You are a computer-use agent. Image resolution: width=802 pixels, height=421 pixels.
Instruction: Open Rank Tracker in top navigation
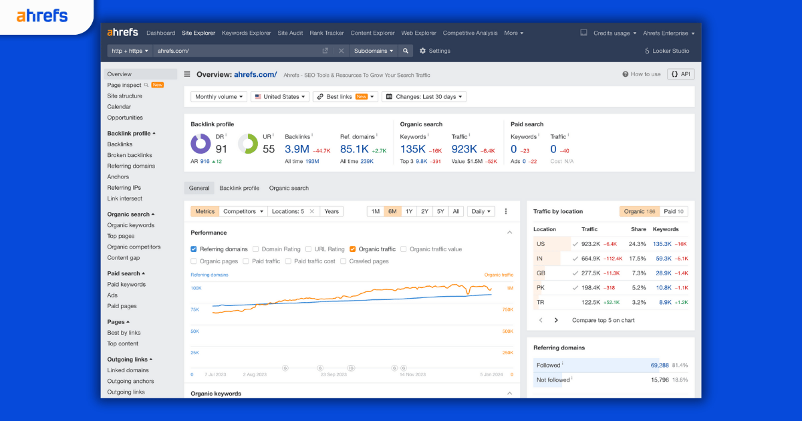(x=327, y=33)
